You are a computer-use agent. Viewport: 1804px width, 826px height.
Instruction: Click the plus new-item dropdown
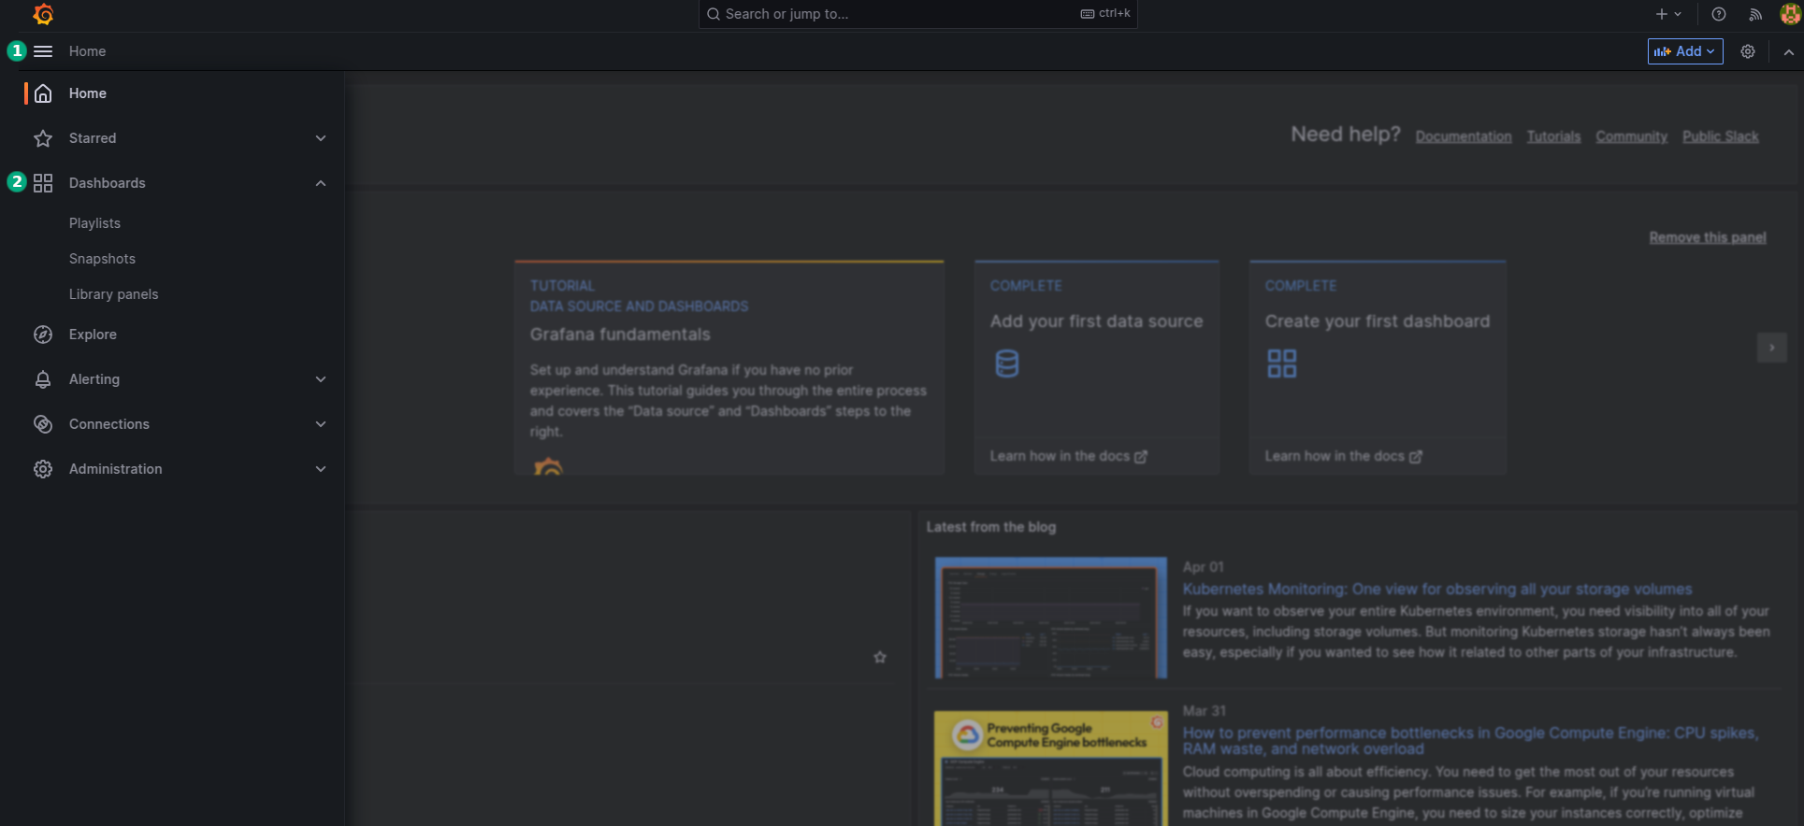[x=1668, y=14]
